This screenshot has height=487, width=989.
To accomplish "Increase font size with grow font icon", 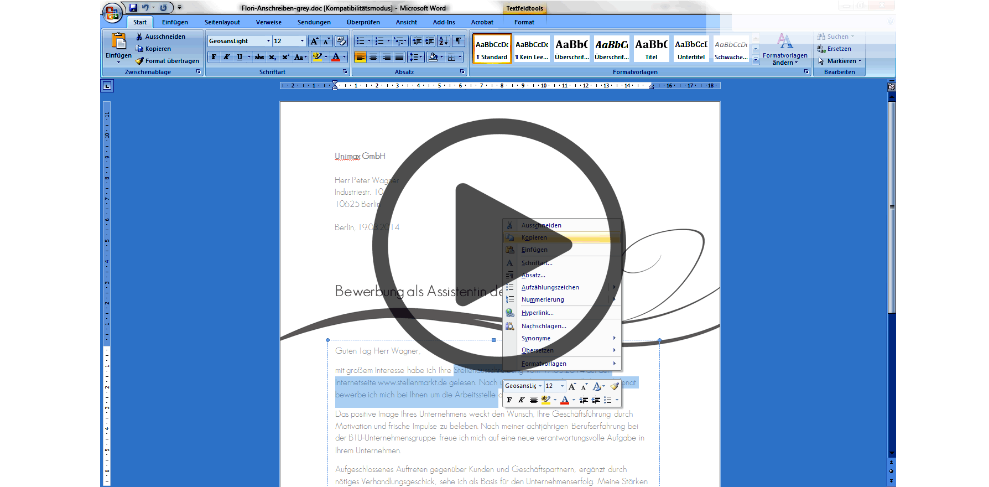I will pyautogui.click(x=314, y=41).
